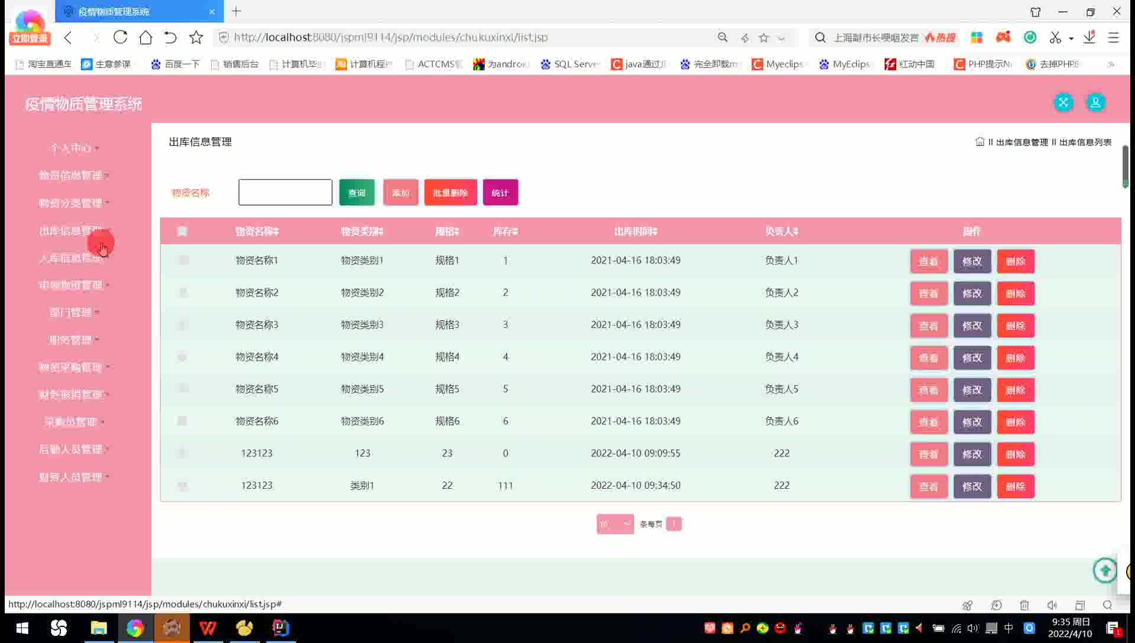Image resolution: width=1135 pixels, height=643 pixels.
Task: Toggle the select-all checkbox in table header
Action: click(x=182, y=231)
